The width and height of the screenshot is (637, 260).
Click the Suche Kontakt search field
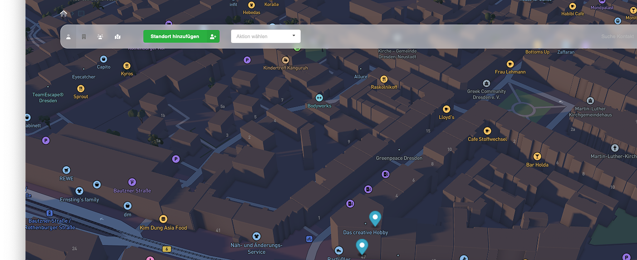click(x=617, y=36)
